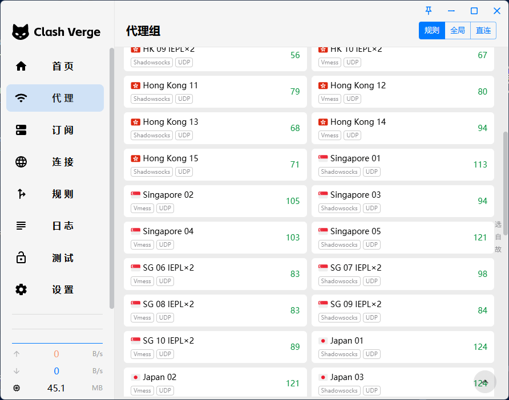Viewport: 509px width, 400px height.
Task: Click the home icon in sidebar
Action: tap(21, 66)
